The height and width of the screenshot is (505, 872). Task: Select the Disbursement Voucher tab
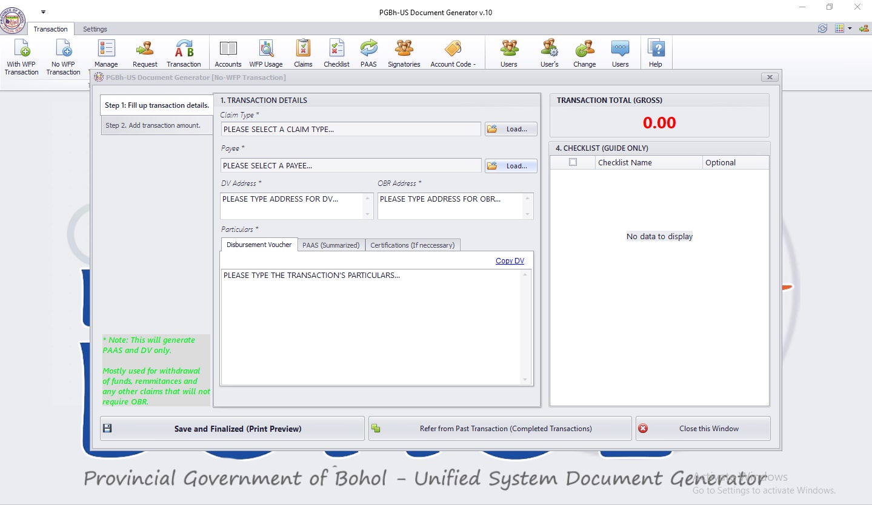259,245
